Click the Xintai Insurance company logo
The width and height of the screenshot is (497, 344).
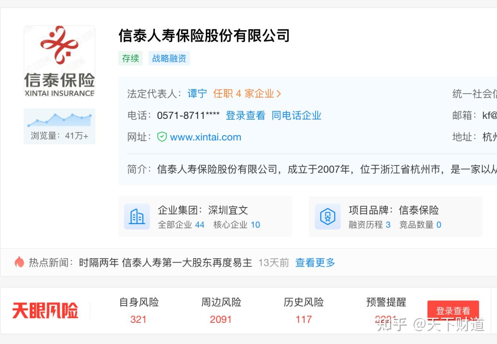59,61
